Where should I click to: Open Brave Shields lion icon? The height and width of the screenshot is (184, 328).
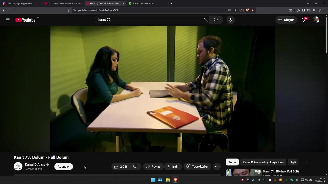click(247, 10)
